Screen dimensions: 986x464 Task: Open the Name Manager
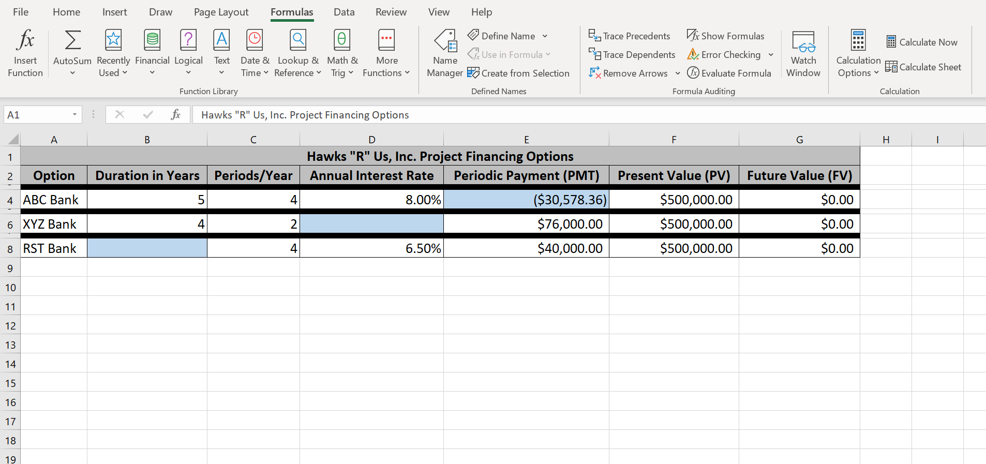[x=445, y=53]
